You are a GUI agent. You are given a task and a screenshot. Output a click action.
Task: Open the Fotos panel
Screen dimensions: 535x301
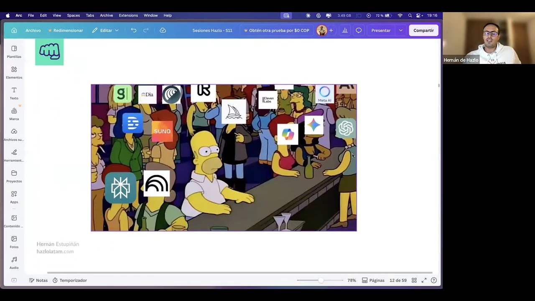point(14,242)
